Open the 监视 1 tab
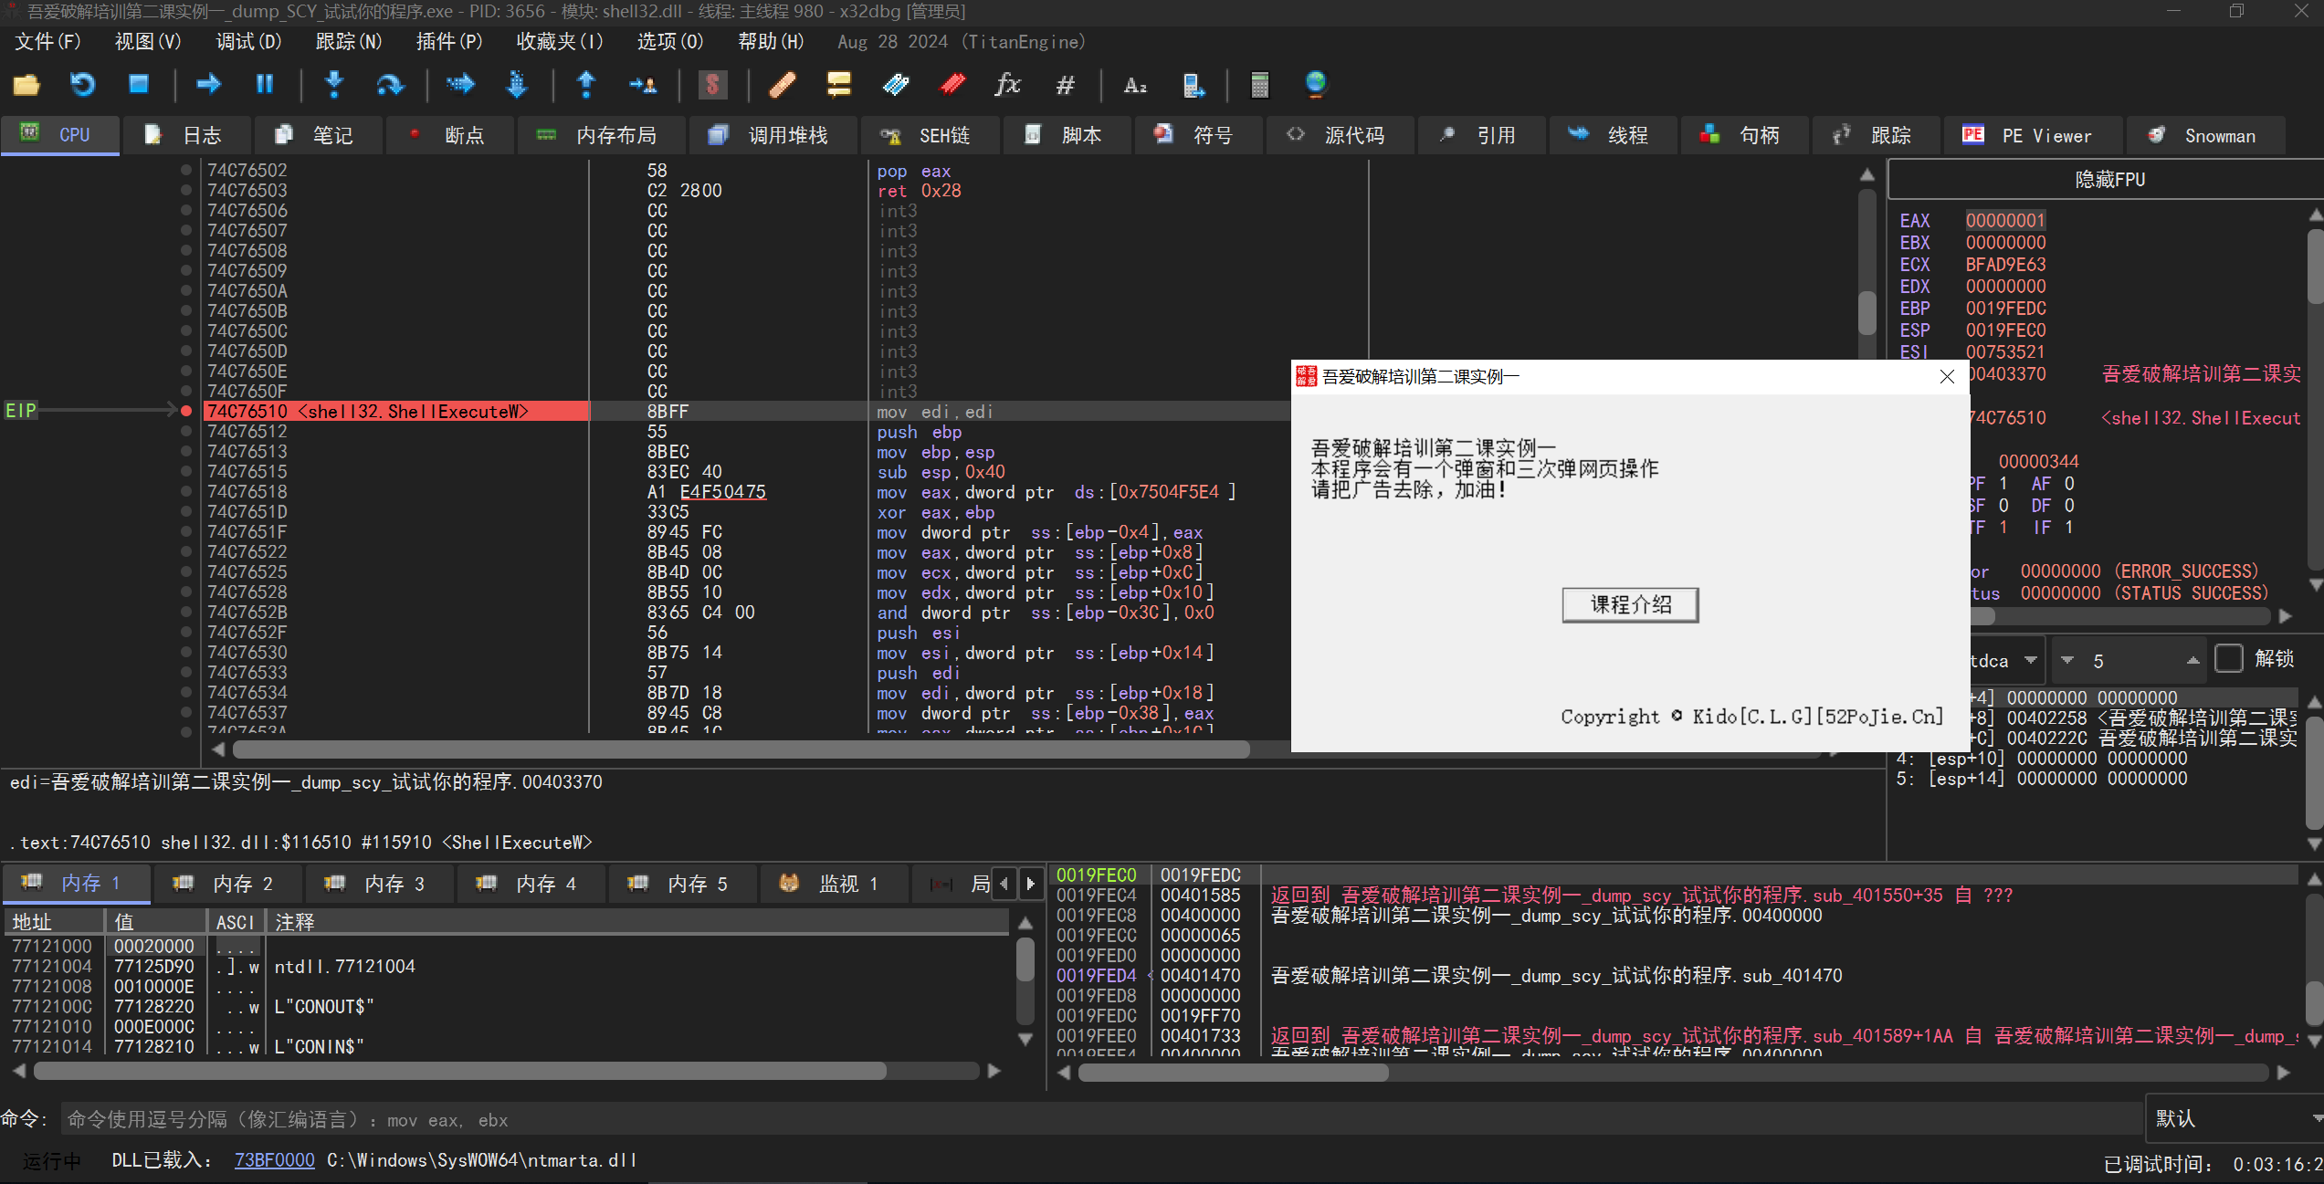Screen dimensions: 2324x1184 tap(833, 883)
